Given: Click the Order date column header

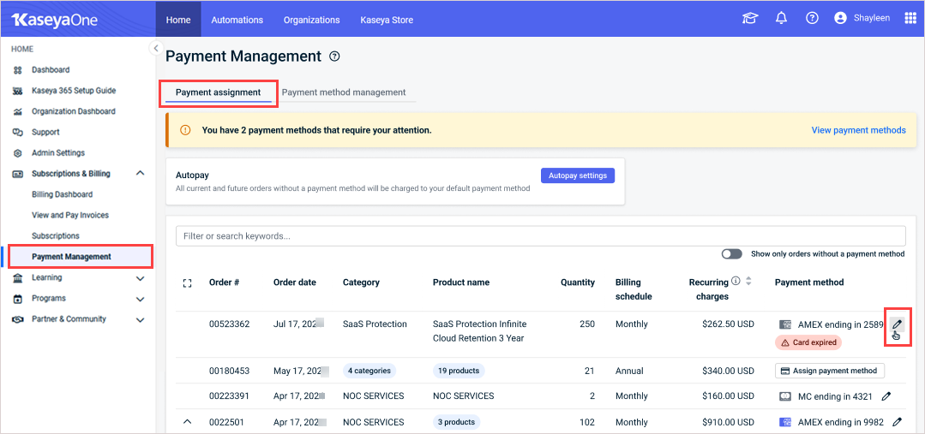Looking at the screenshot, I should pyautogui.click(x=294, y=282).
